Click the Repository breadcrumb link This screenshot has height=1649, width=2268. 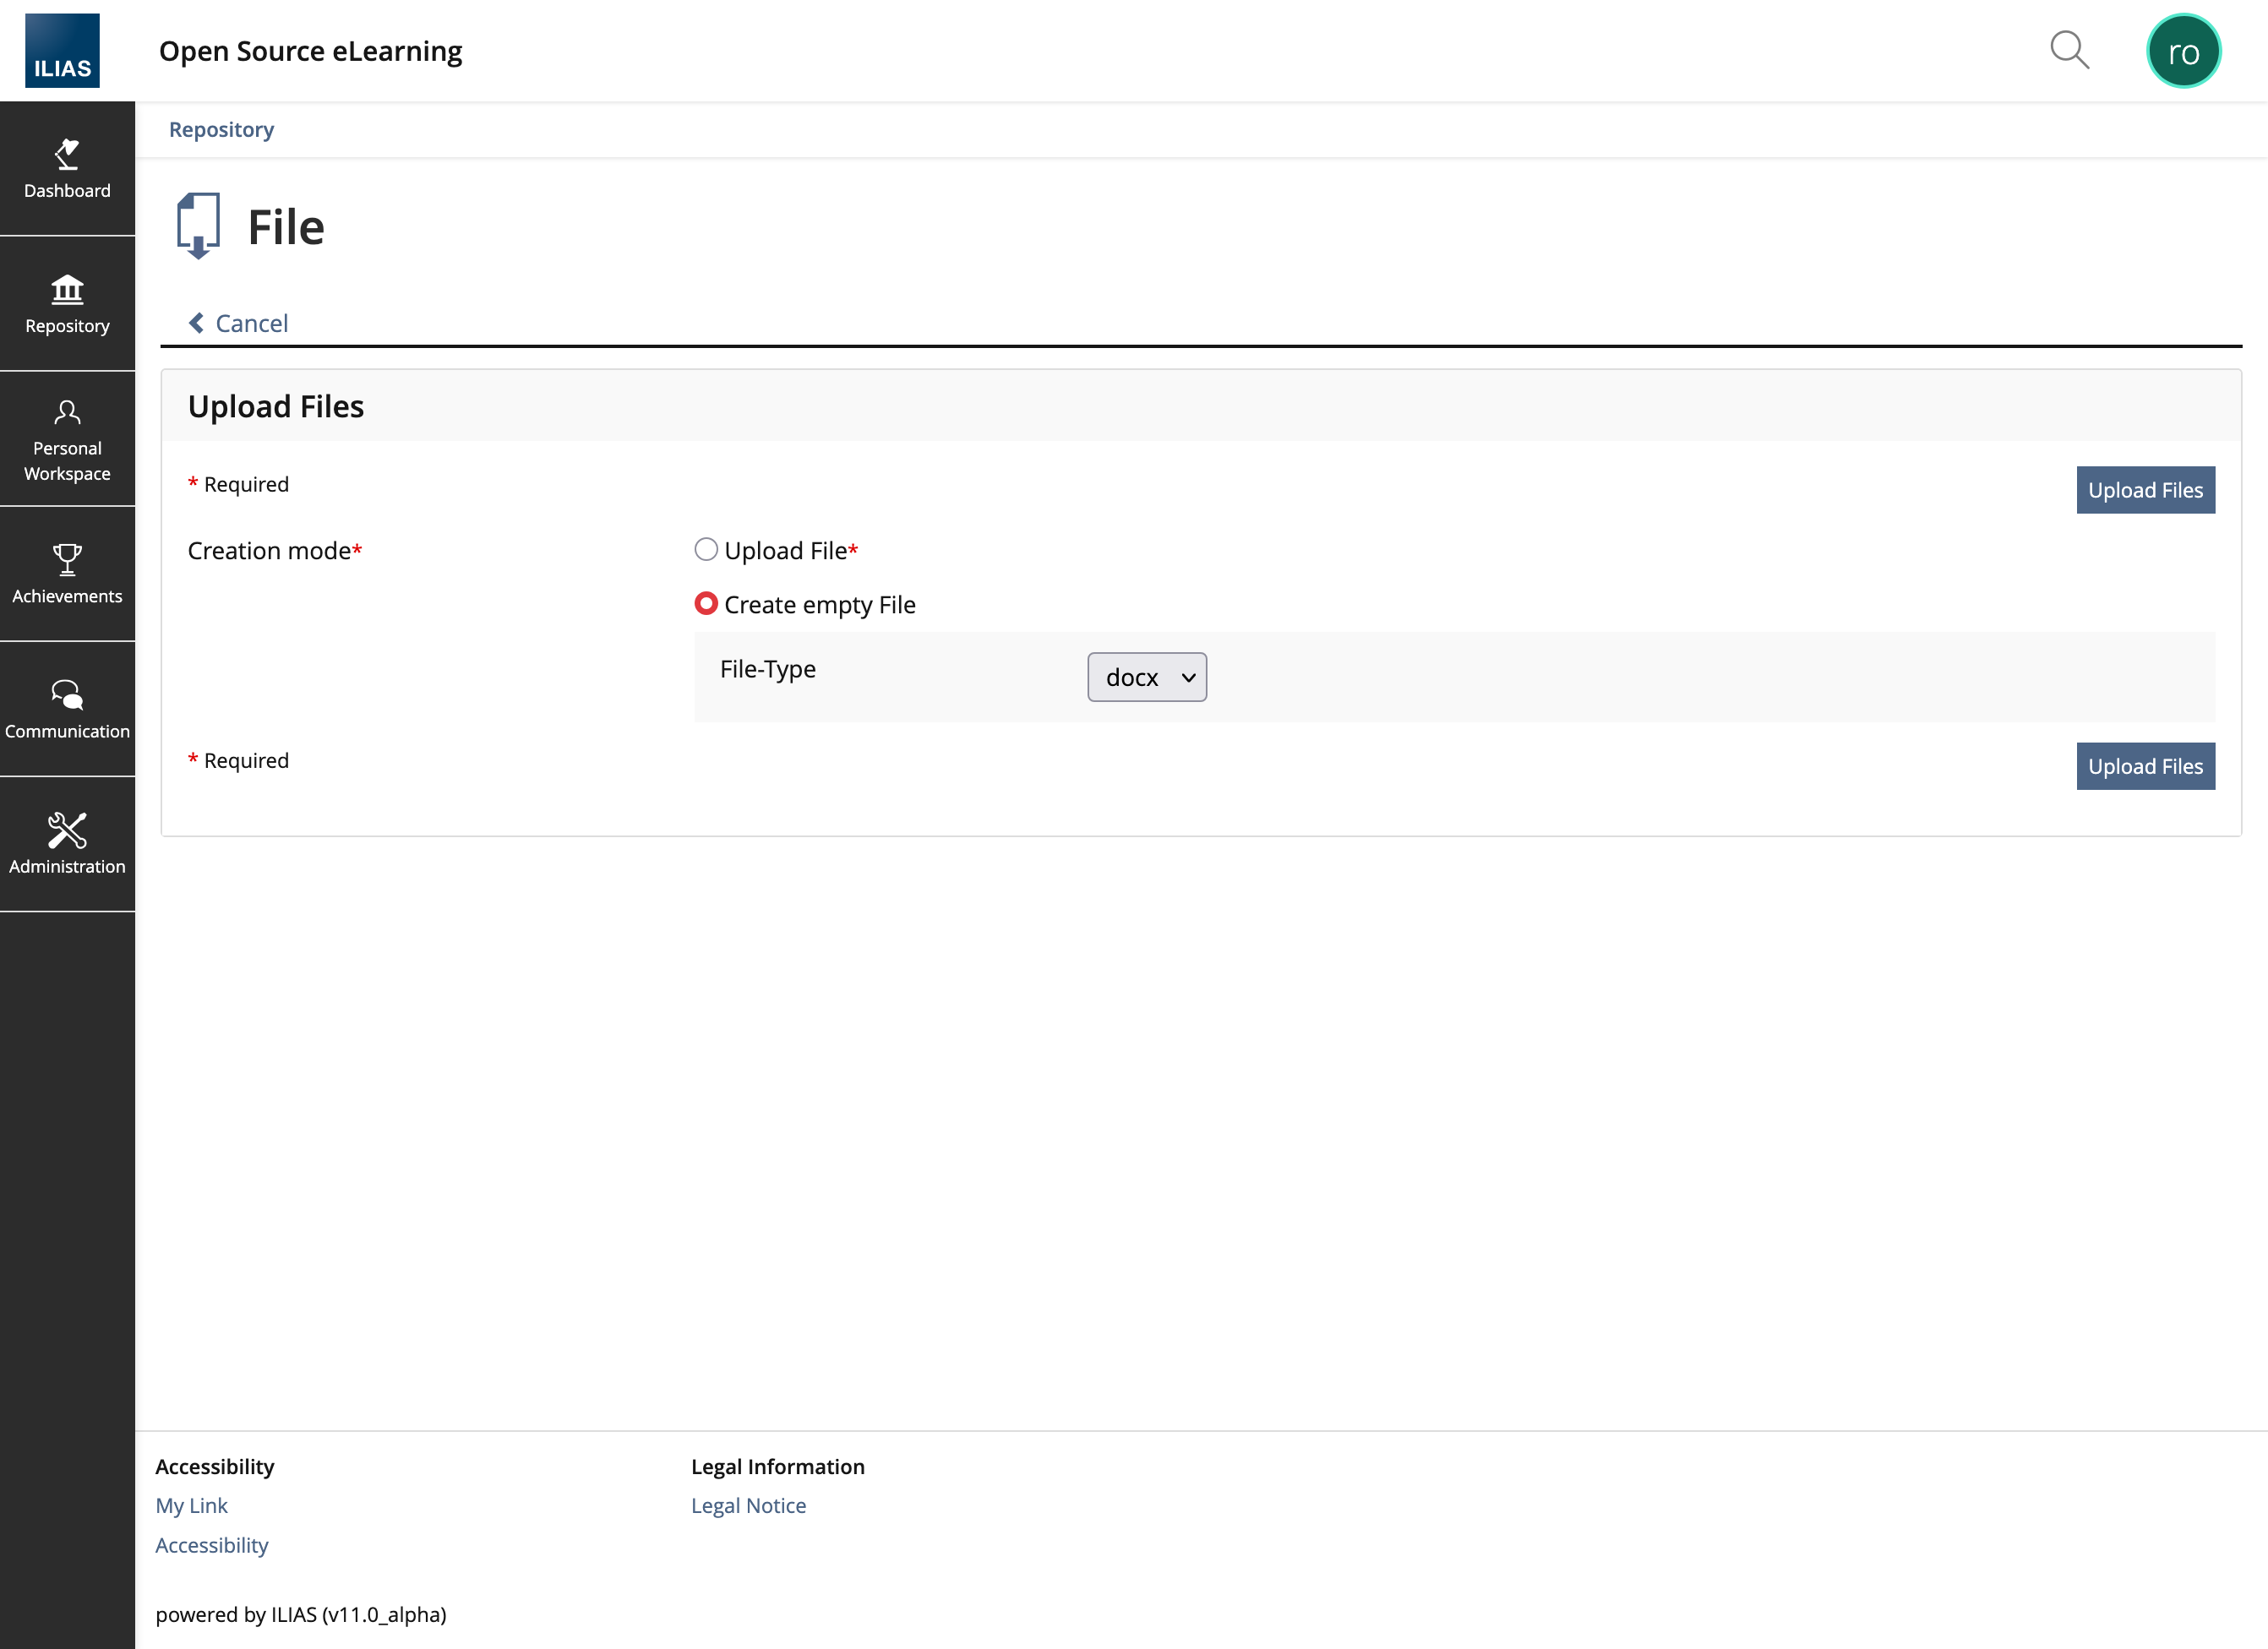pyautogui.click(x=221, y=130)
